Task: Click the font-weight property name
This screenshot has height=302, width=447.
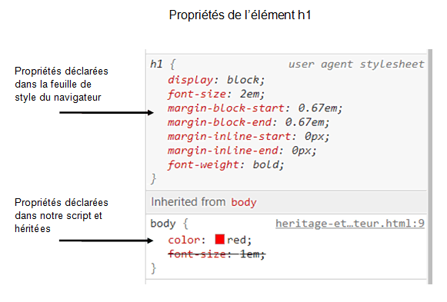Action: click(203, 164)
